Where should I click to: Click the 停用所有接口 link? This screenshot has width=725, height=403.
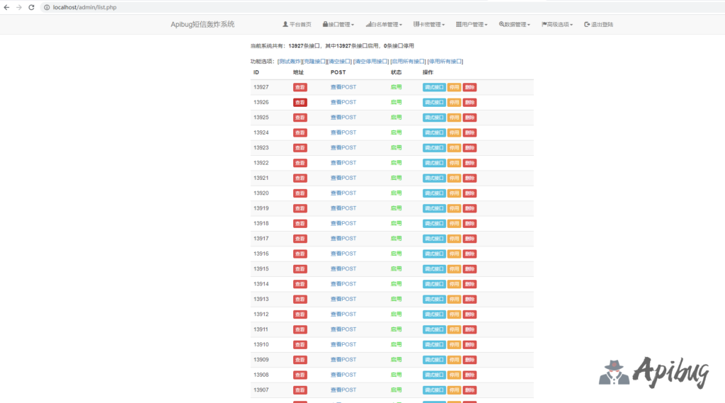coord(445,62)
